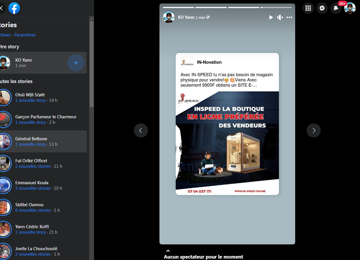Click the Facebook logo icon
Image resolution: width=360 pixels, height=260 pixels.
point(14,8)
